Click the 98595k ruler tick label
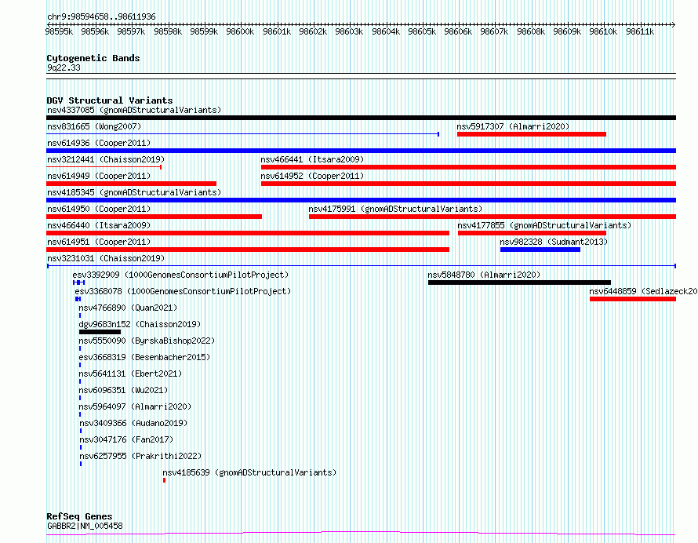Viewport: 698px width, 543px height. pos(59,32)
